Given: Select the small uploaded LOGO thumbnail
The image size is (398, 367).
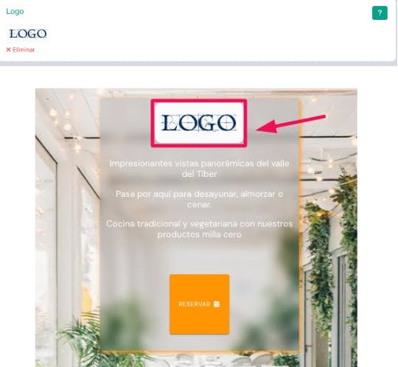Looking at the screenshot, I should pos(28,33).
